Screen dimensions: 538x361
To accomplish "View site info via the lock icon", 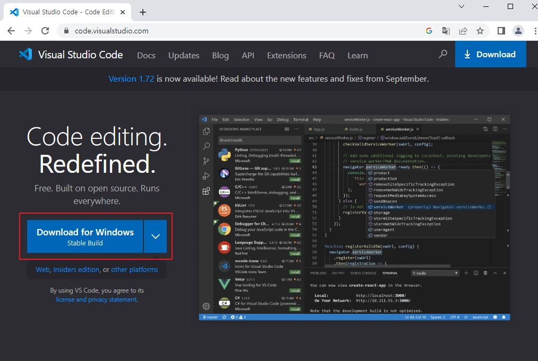I will point(66,31).
